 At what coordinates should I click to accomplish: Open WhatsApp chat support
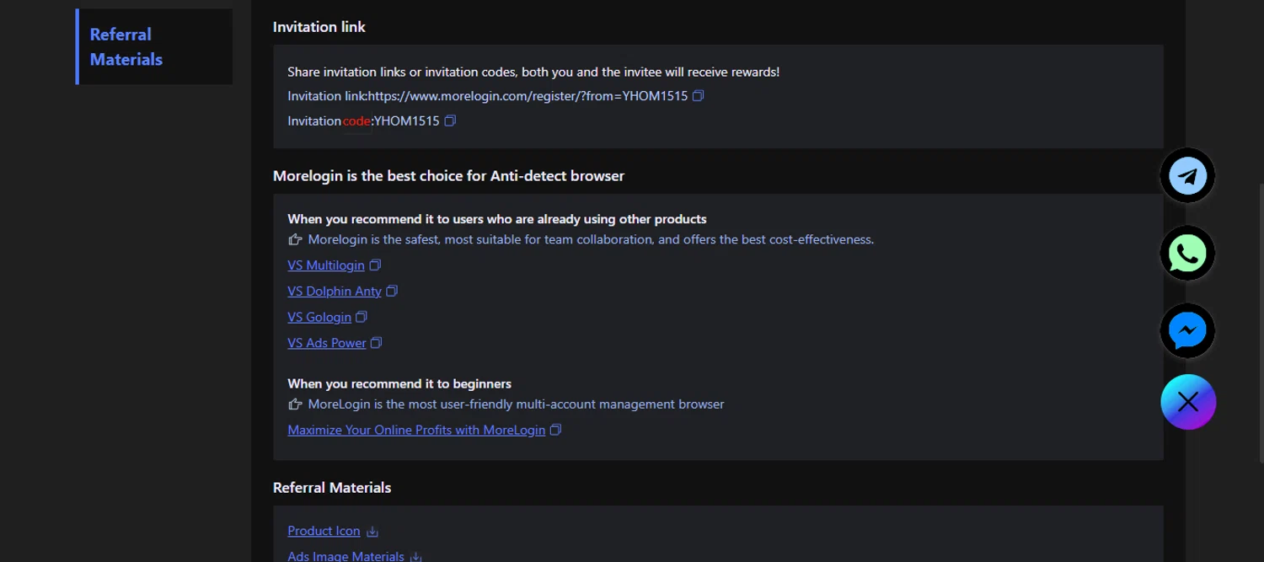point(1187,254)
